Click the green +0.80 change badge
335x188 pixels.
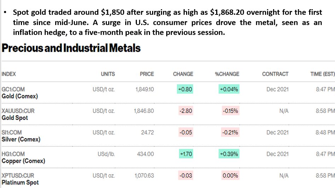tap(185, 89)
